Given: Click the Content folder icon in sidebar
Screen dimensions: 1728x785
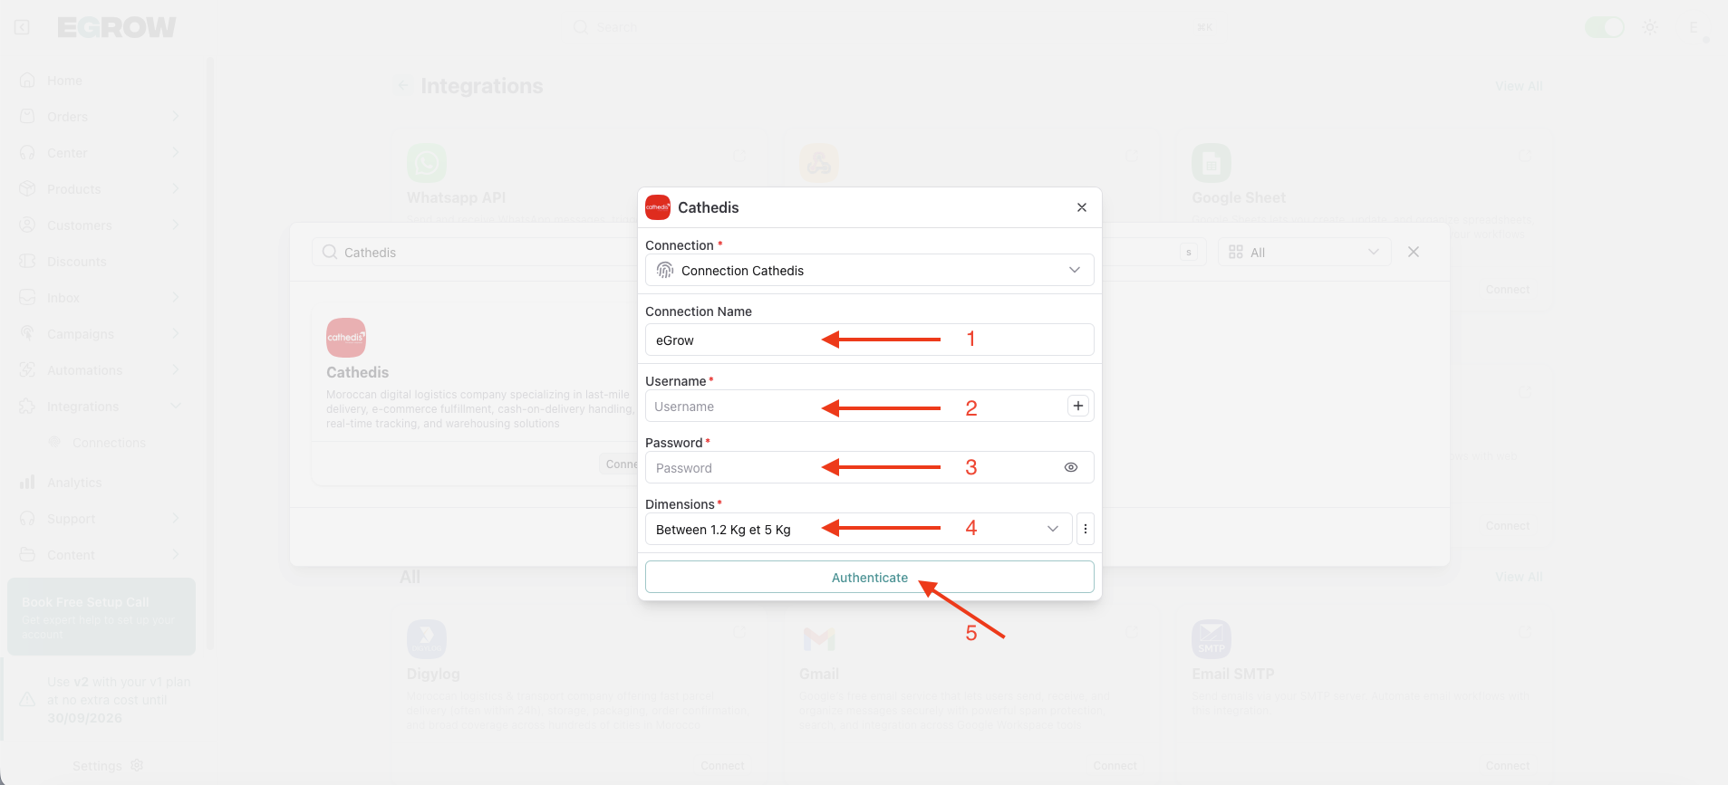Looking at the screenshot, I should tap(27, 555).
